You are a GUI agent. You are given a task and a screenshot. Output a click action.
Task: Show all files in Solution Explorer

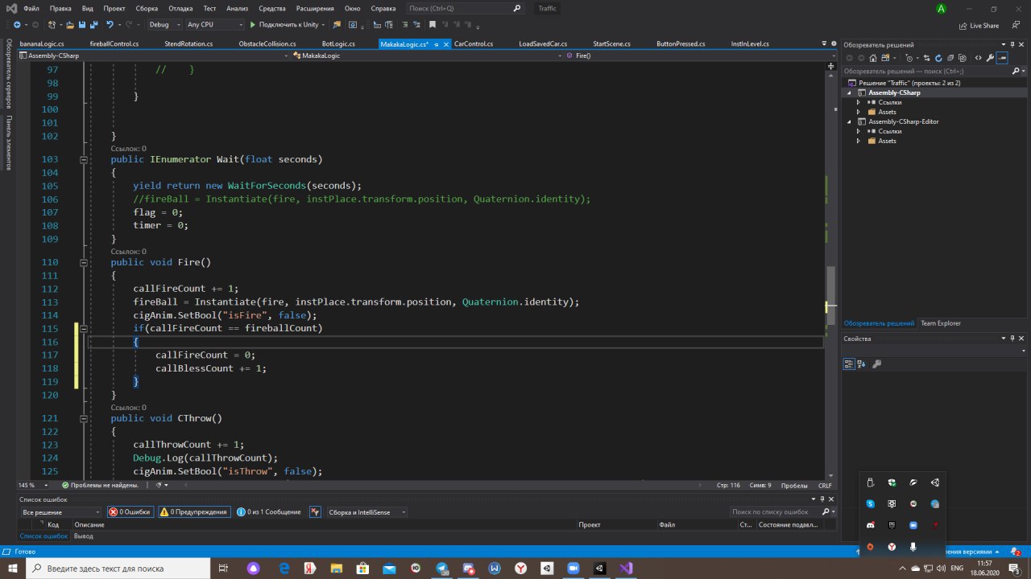(964, 58)
